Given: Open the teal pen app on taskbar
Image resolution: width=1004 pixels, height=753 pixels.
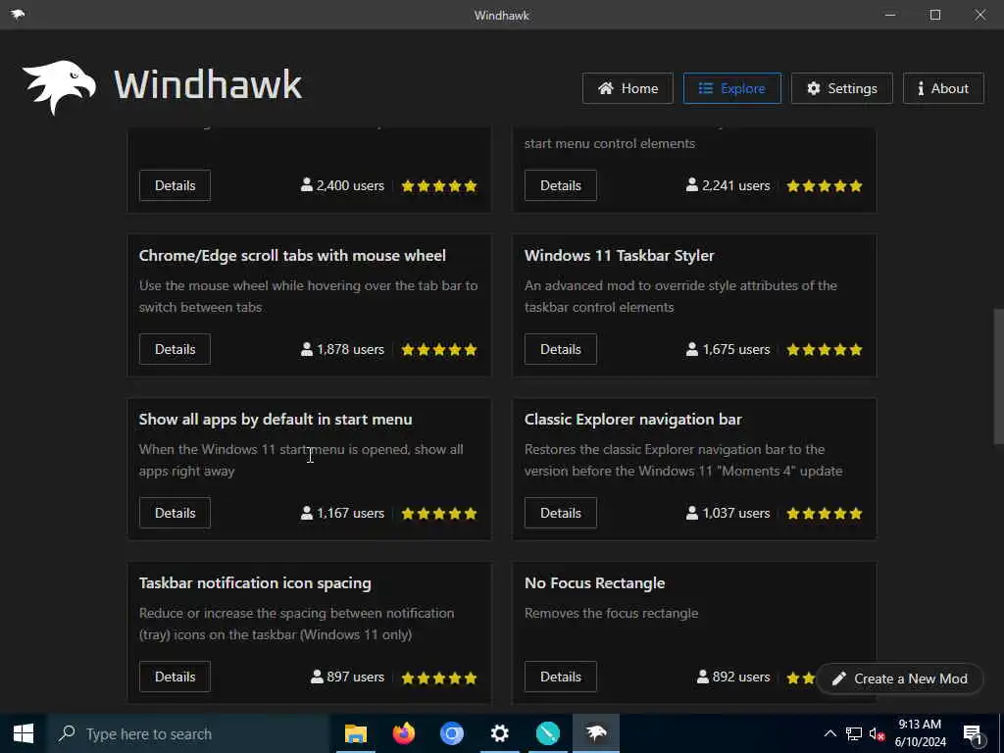Looking at the screenshot, I should coord(547,733).
